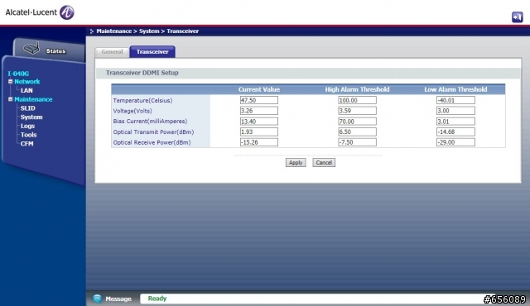Click the Low Alarm Threshold column header
This screenshot has width=530, height=306.
coord(455,89)
